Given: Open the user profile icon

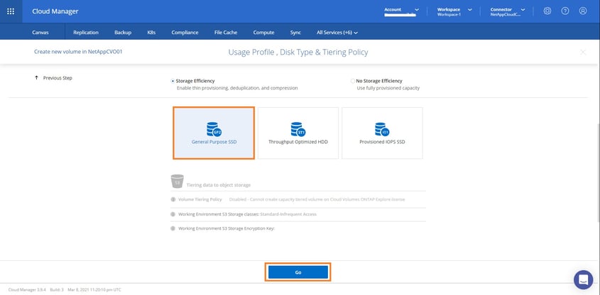Looking at the screenshot, I should 583,11.
